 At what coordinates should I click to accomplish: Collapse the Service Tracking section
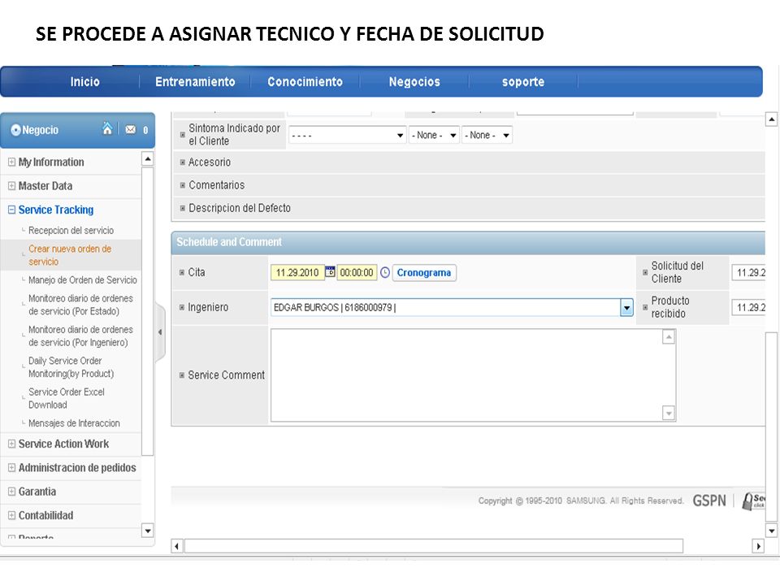click(x=11, y=210)
